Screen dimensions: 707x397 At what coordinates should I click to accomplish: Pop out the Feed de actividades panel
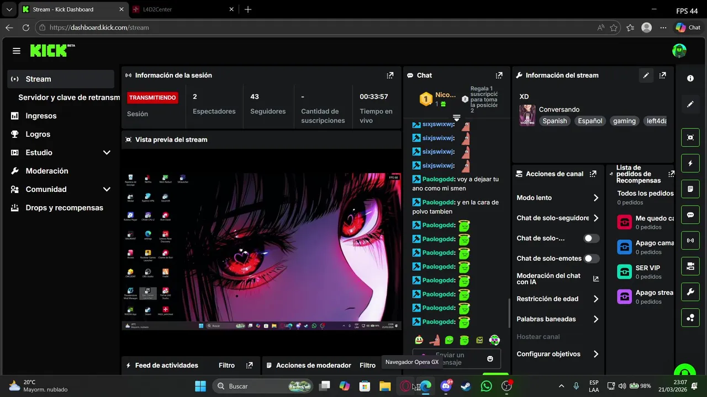coord(250,365)
